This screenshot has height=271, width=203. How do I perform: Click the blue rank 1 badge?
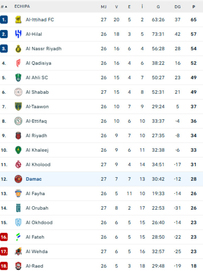pyautogui.click(x=4, y=20)
